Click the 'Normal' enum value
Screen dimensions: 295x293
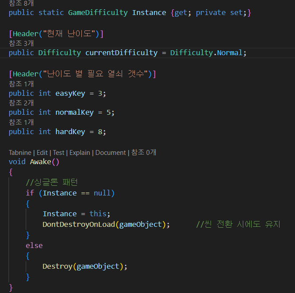coord(230,53)
